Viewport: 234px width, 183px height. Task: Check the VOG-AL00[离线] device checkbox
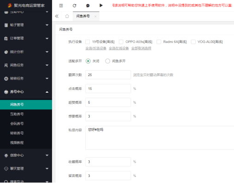[x=193, y=42]
